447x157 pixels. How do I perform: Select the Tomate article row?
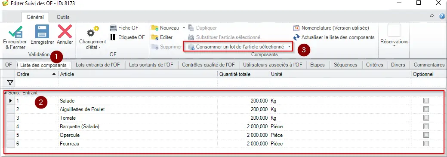[225, 118]
